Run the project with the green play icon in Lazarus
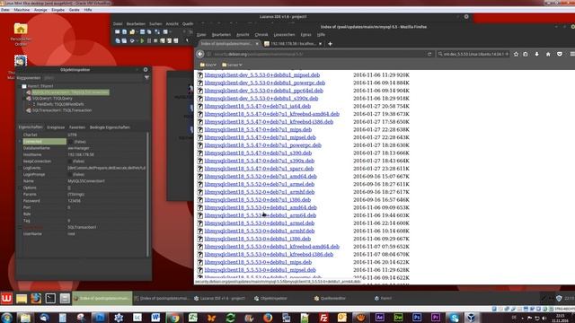 (142, 40)
